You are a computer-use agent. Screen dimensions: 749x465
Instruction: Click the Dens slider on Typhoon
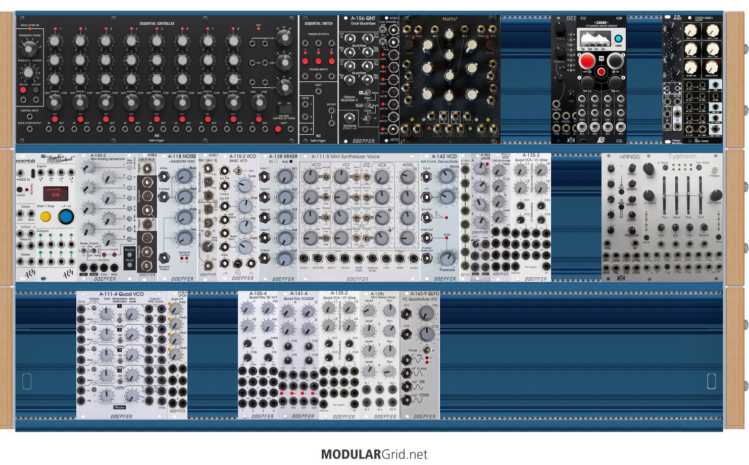point(676,195)
